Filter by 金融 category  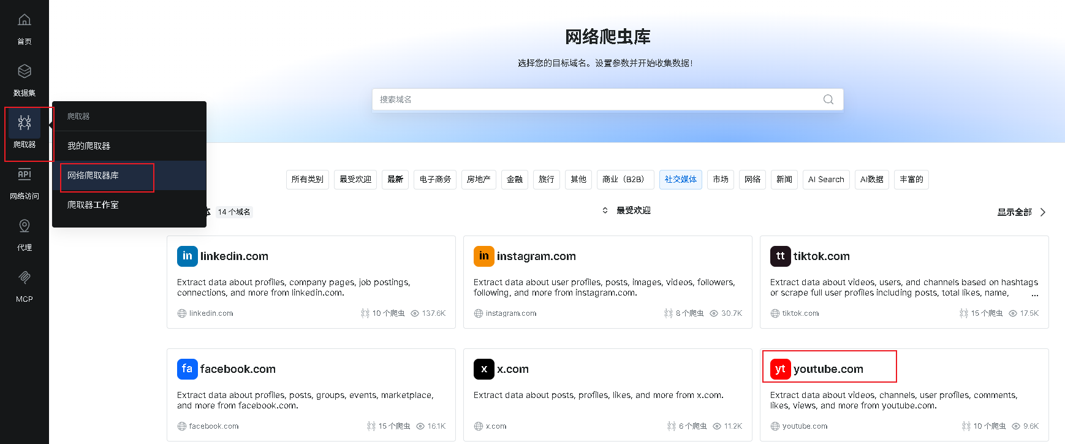515,180
